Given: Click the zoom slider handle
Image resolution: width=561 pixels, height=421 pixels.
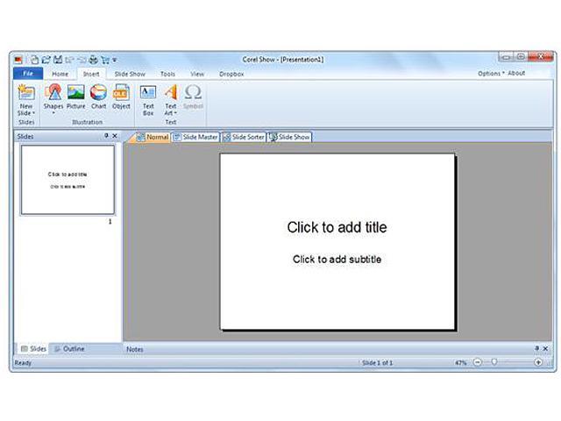Looking at the screenshot, I should 494,362.
